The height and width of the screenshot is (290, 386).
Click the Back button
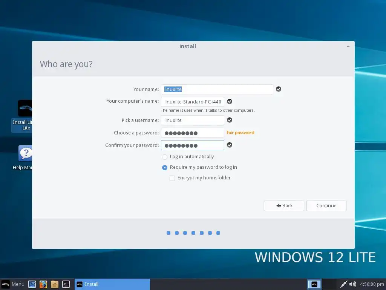coord(284,206)
